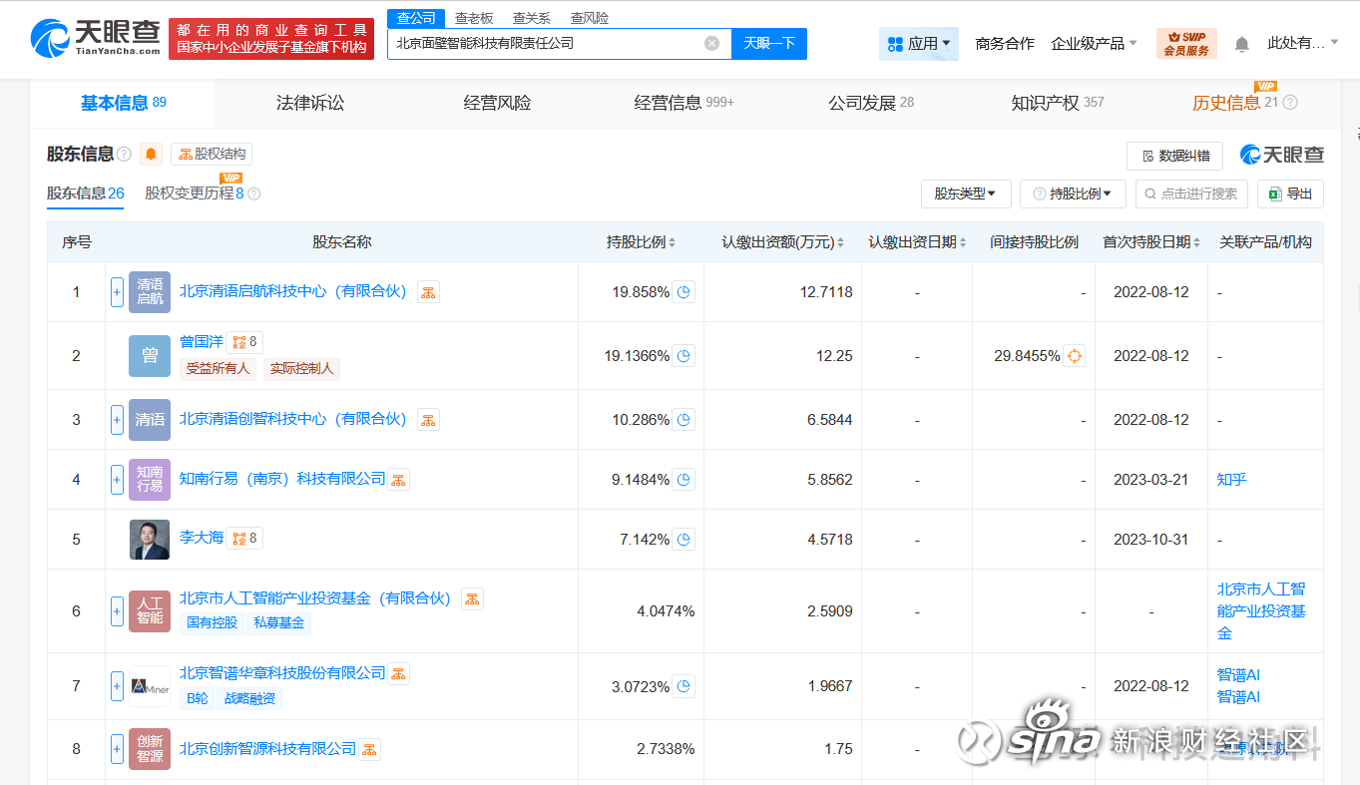This screenshot has height=785, width=1360.
Task: Open pie chart icon for 19.858% holding
Action: (x=683, y=292)
